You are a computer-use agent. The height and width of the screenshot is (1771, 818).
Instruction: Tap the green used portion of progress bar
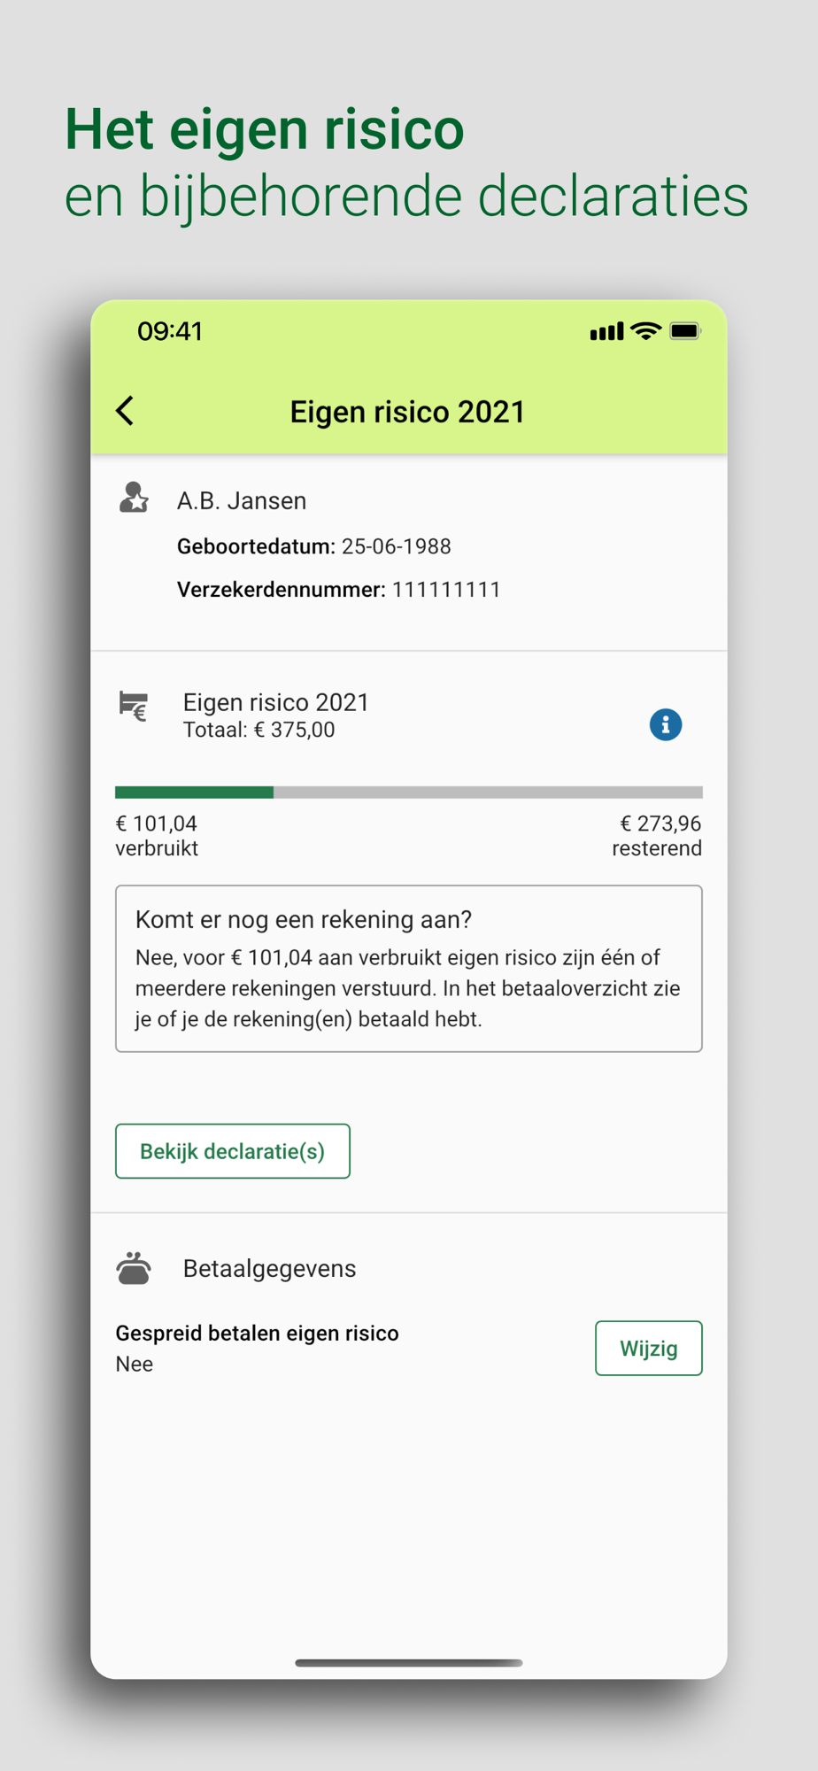194,793
